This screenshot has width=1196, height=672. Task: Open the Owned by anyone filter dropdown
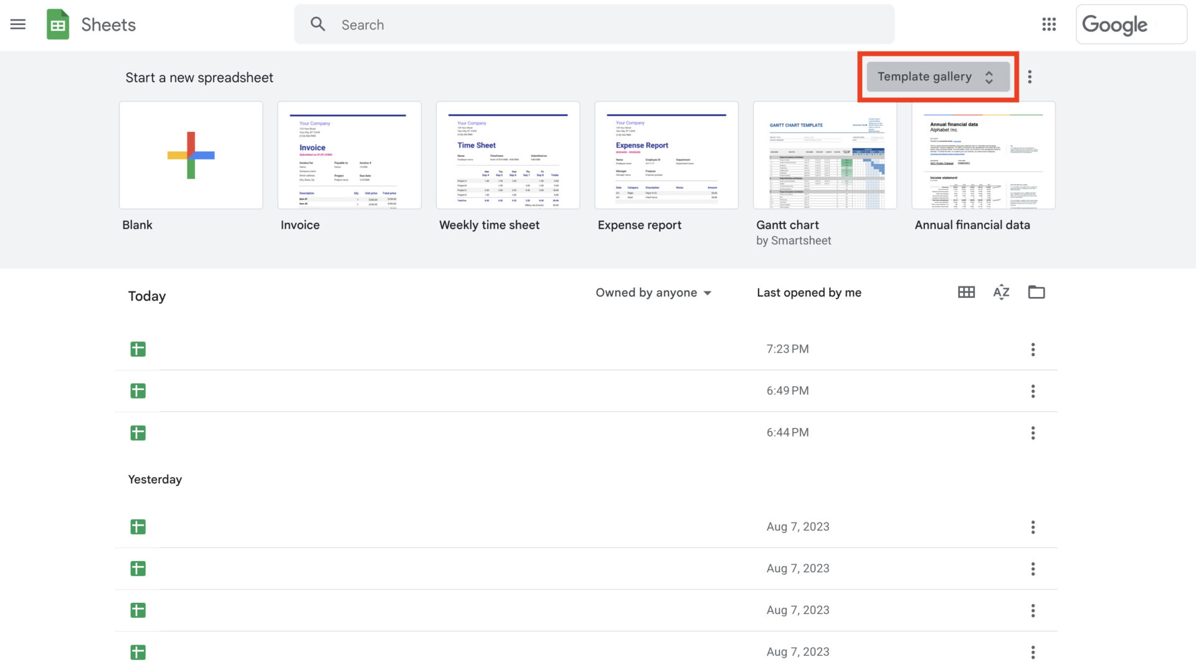click(x=653, y=292)
